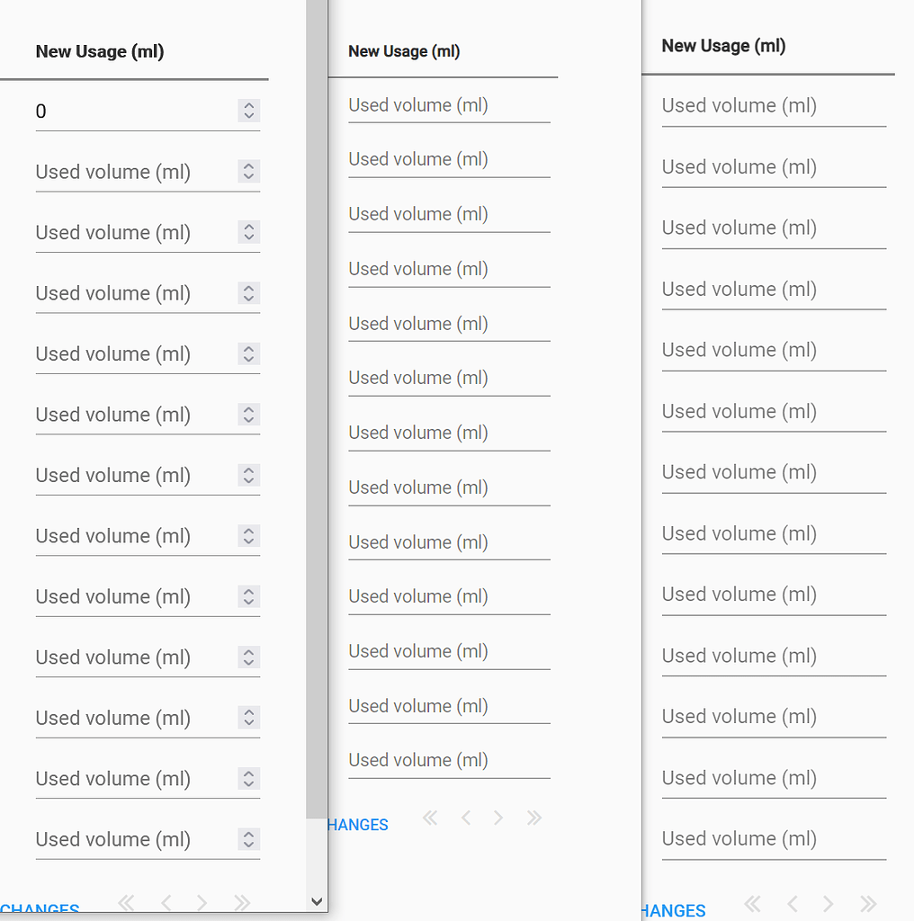Click stepper up arrow on second Used volume field
Viewport: 914px width, 921px height.
[x=248, y=167]
